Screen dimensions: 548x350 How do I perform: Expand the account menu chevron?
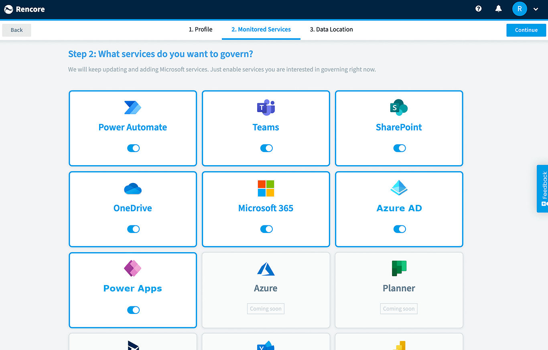tap(536, 9)
